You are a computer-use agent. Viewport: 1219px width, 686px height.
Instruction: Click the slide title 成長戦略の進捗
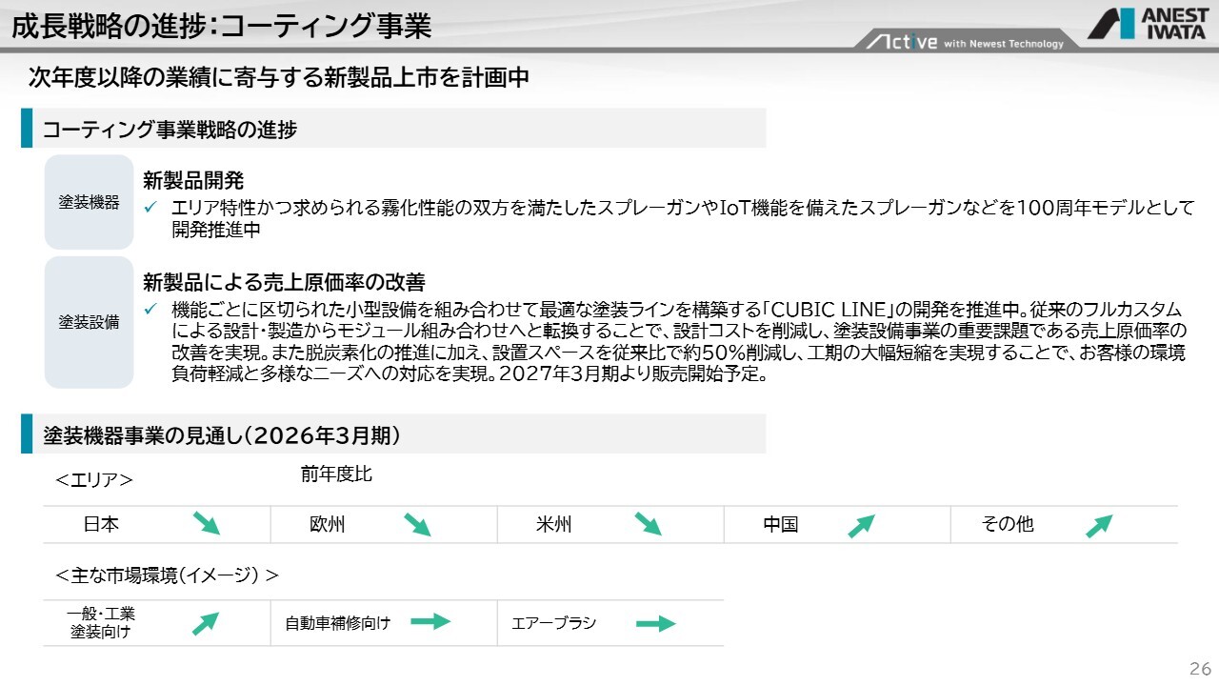221,26
